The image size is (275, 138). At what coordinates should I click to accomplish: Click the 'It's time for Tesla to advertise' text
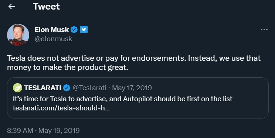[60, 99]
